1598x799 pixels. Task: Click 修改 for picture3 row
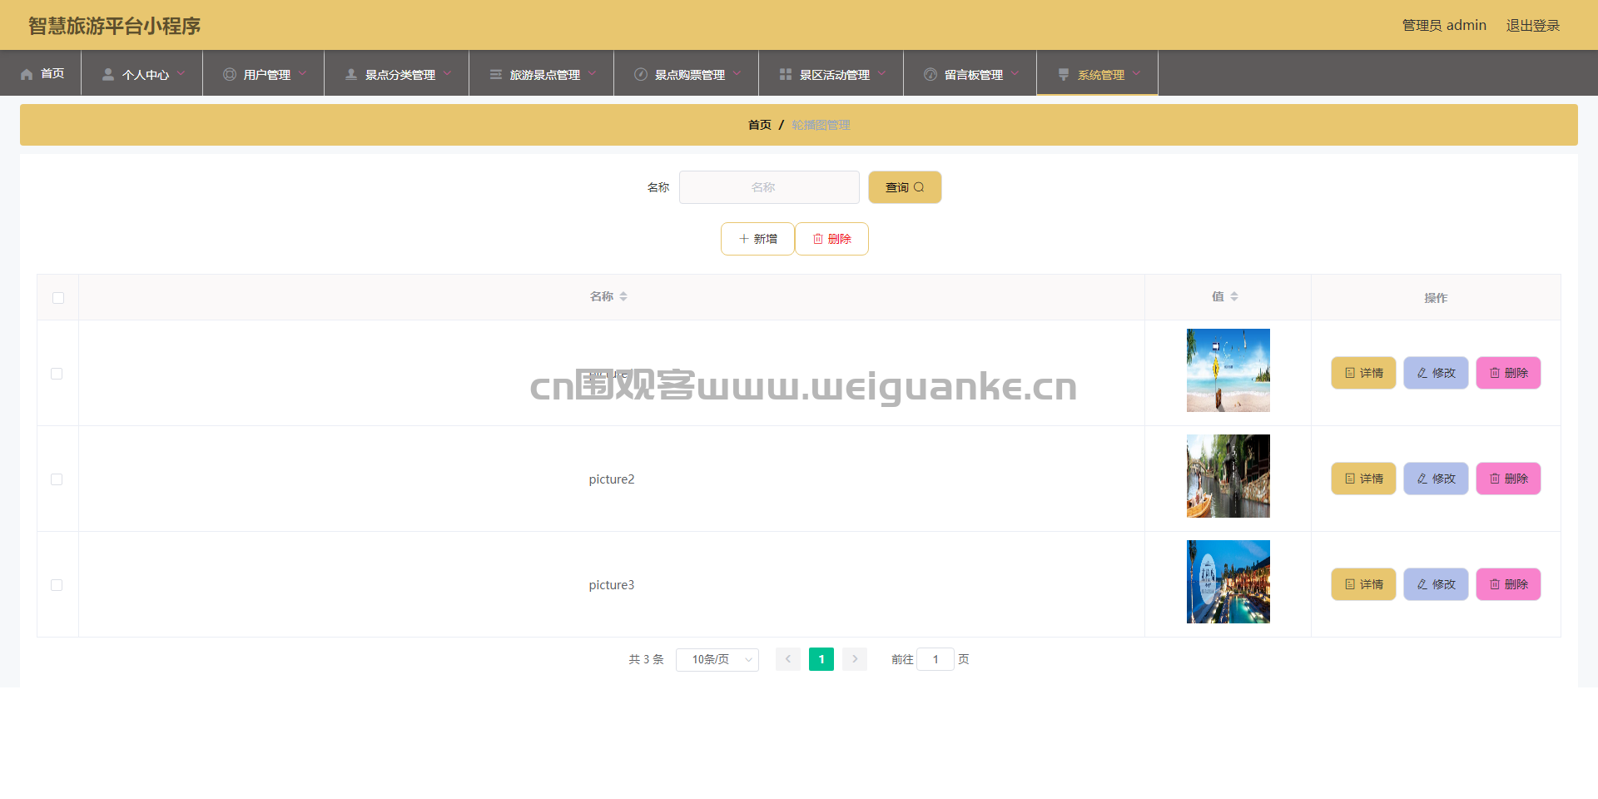tap(1436, 584)
